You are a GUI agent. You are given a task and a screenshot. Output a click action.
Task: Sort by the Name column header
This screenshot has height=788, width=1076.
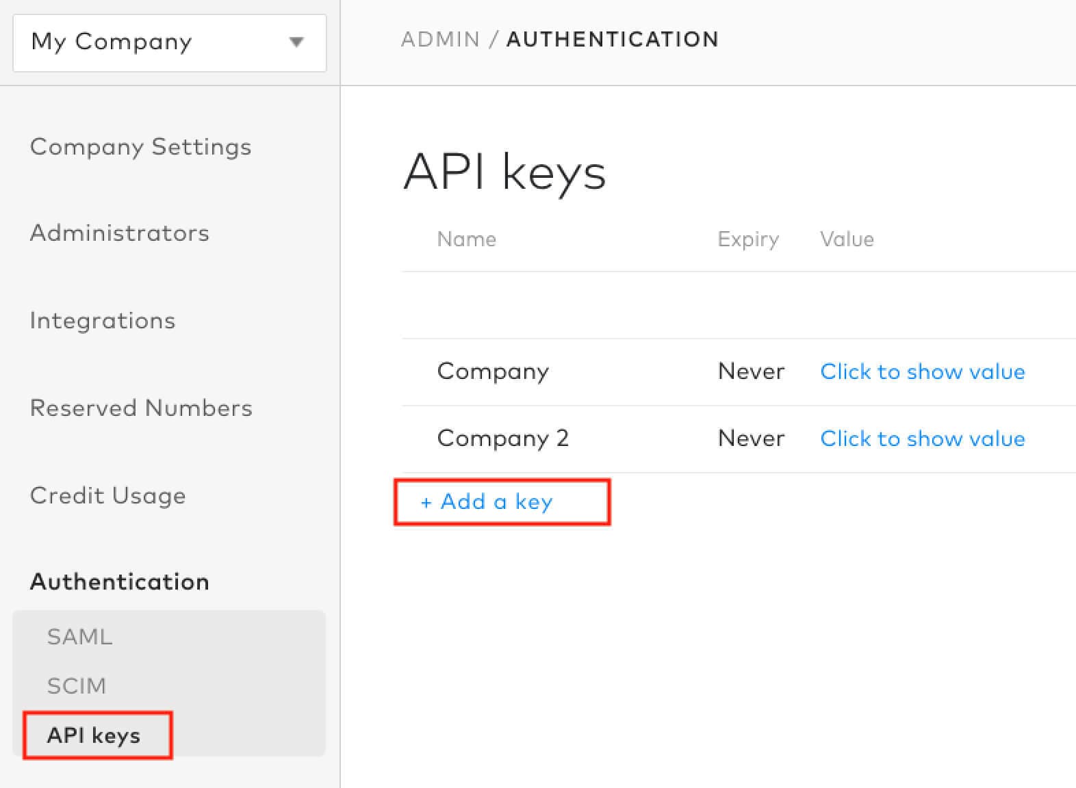(466, 239)
